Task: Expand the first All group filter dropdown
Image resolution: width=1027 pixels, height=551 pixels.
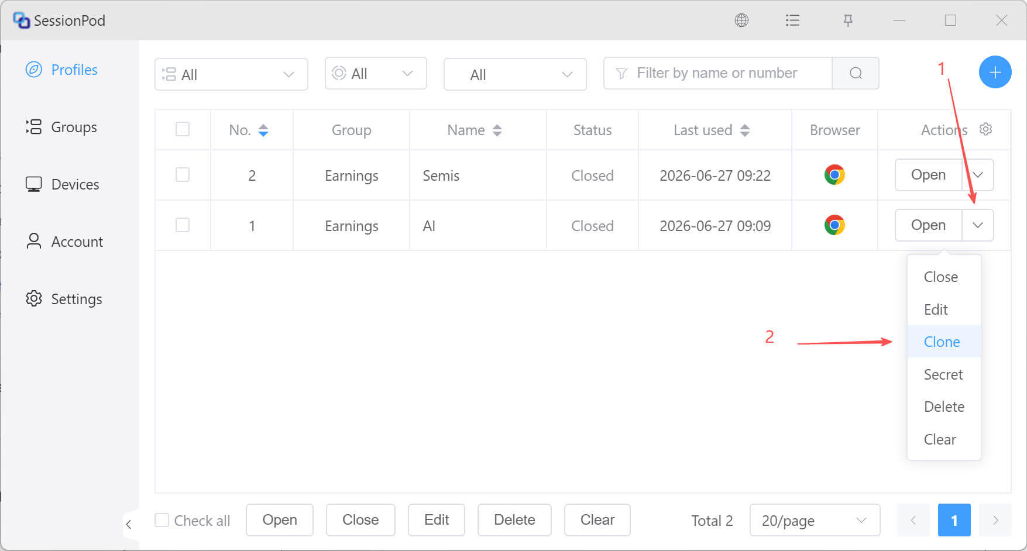Action: pos(231,74)
